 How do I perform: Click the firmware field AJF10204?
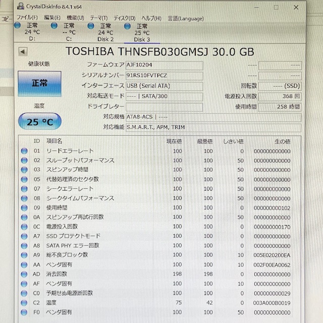(x=165, y=65)
